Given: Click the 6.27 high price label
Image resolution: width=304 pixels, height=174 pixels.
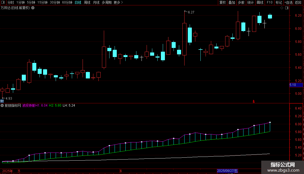Looking at the screenshot, I should 191,12.
